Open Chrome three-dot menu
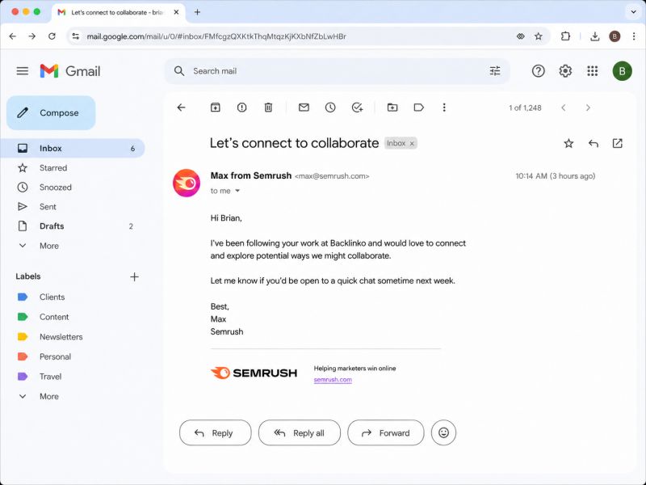646x485 pixels. pos(634,36)
